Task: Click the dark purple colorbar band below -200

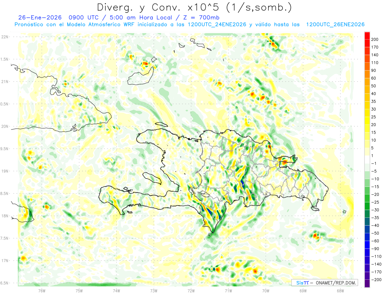Action: [x=367, y=284]
